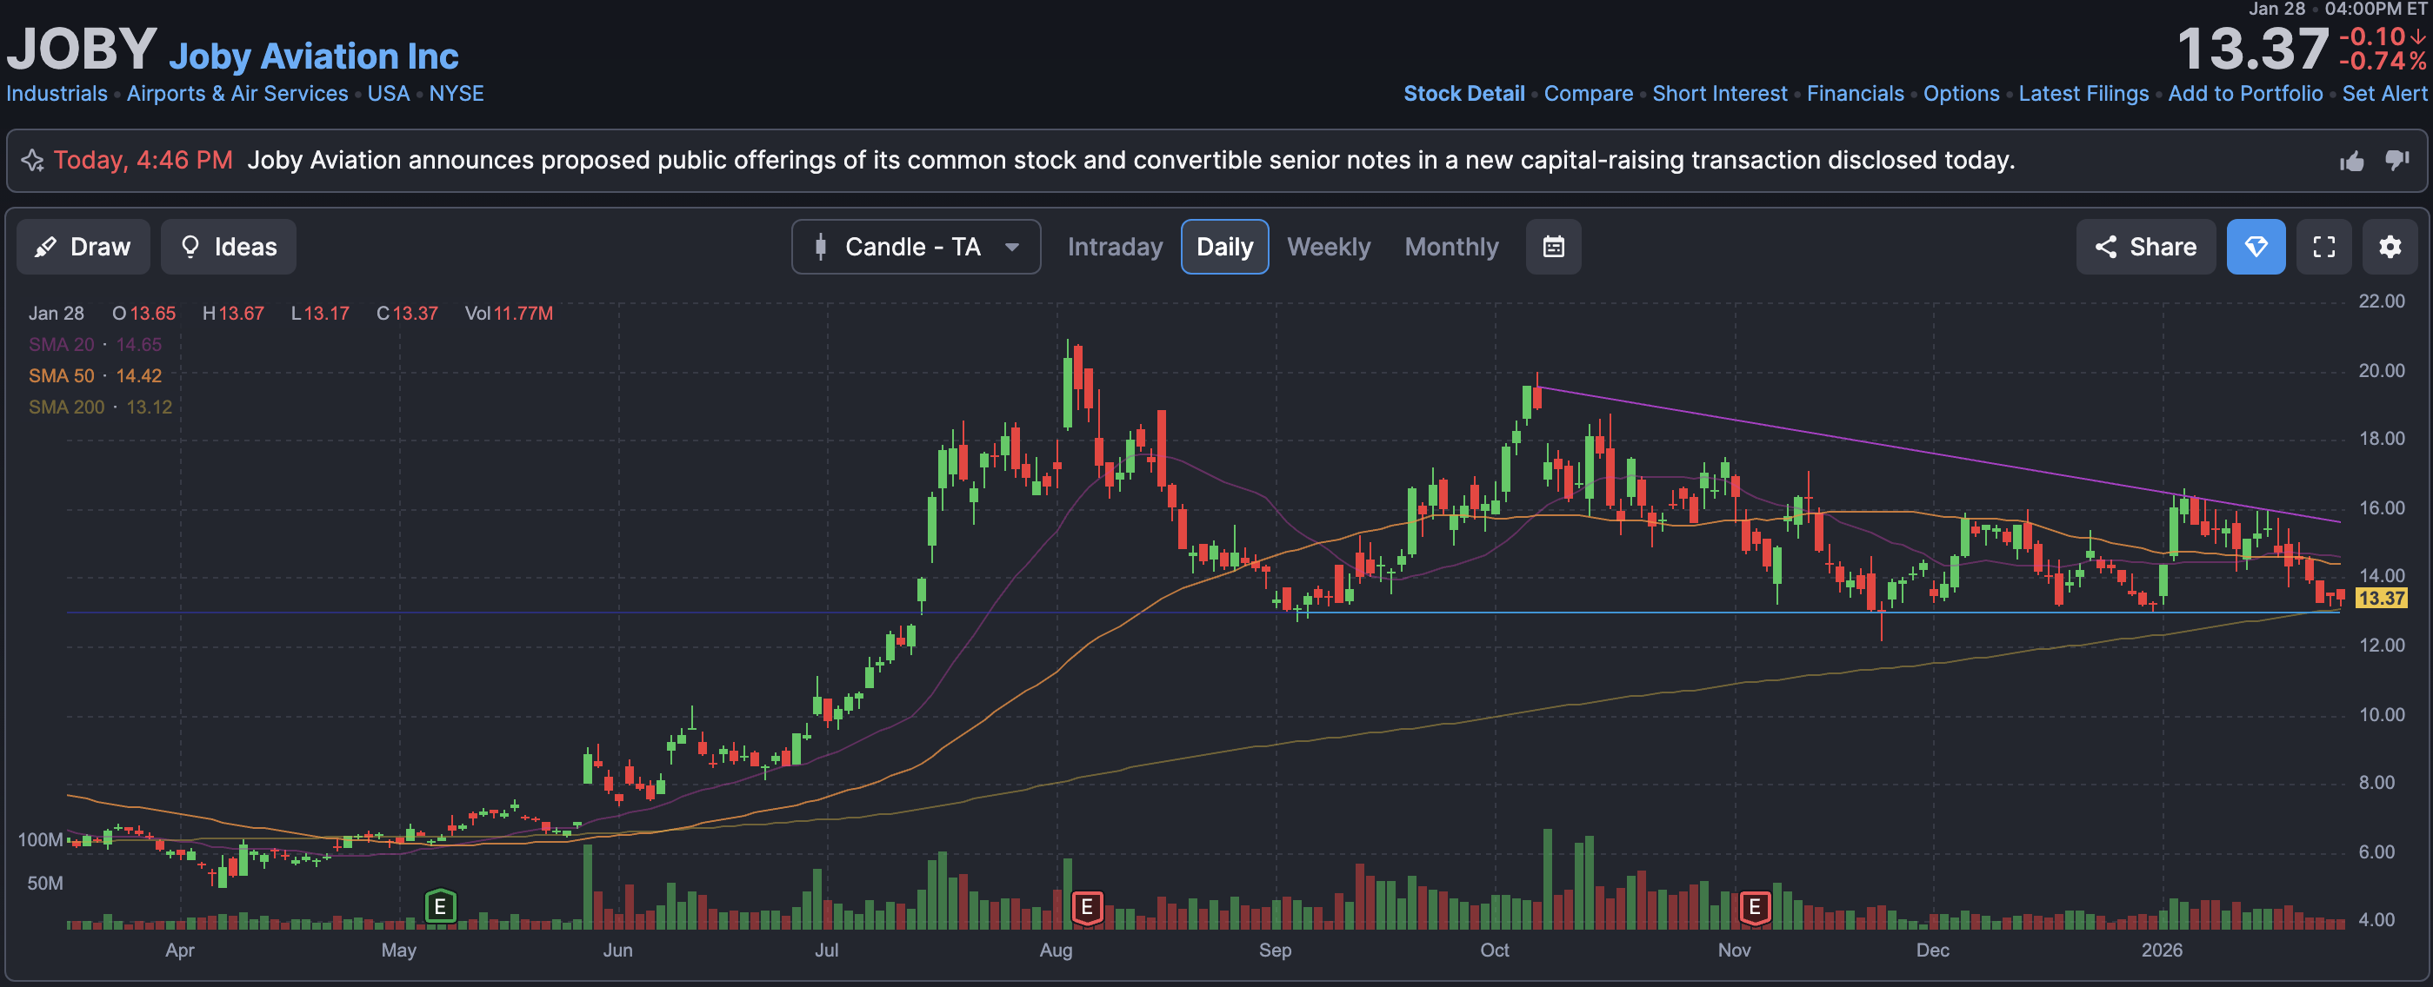Enter fullscreen chart mode
Image resolution: width=2433 pixels, height=987 pixels.
click(2323, 248)
